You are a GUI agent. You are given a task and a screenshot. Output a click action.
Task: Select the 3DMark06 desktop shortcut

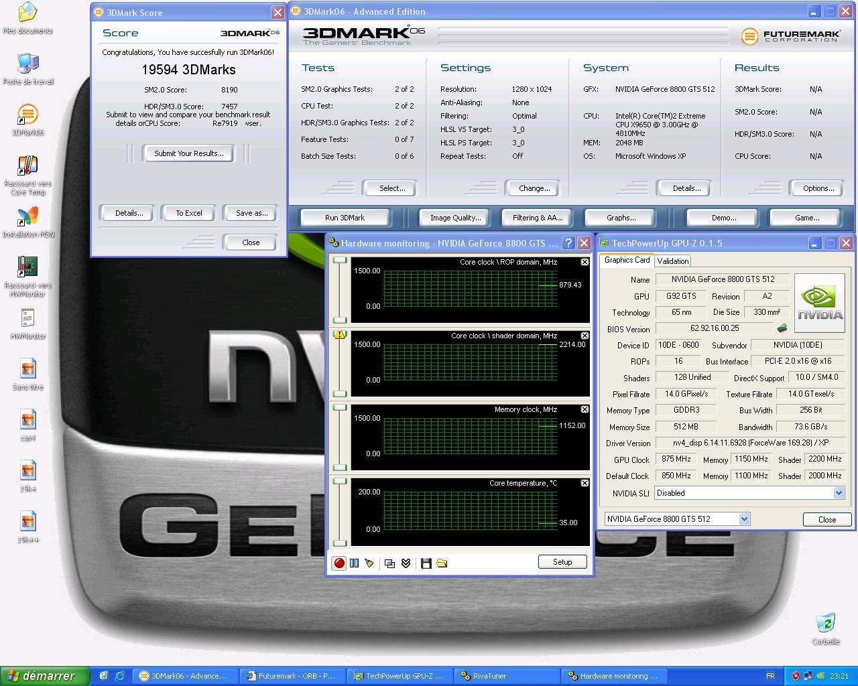tap(27, 120)
